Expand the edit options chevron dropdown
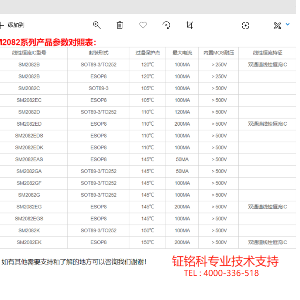This screenshot has width=300, height=300. pos(288,24)
